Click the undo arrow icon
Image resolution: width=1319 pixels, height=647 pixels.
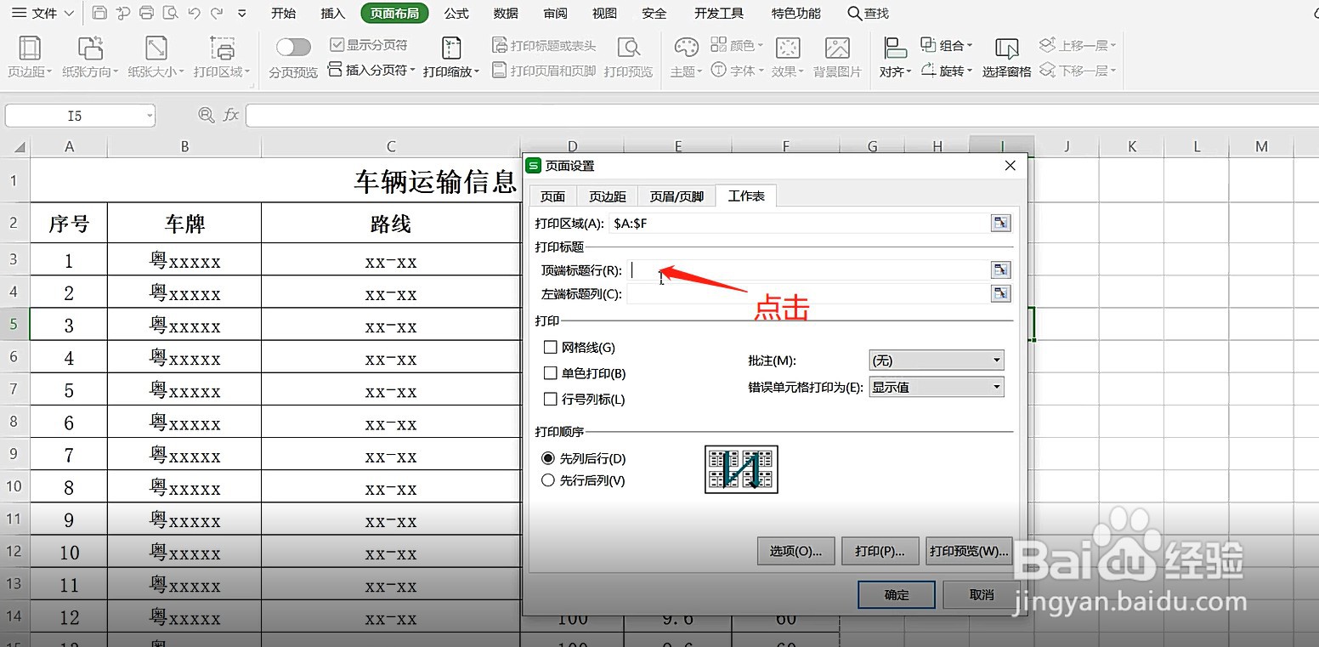[x=195, y=13]
